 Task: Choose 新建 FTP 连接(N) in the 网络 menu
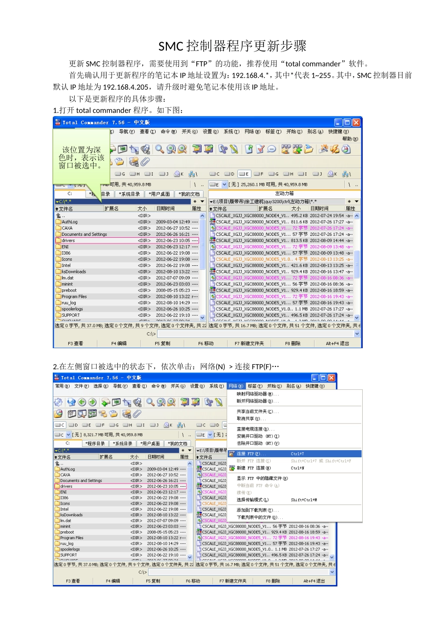tap(294, 468)
